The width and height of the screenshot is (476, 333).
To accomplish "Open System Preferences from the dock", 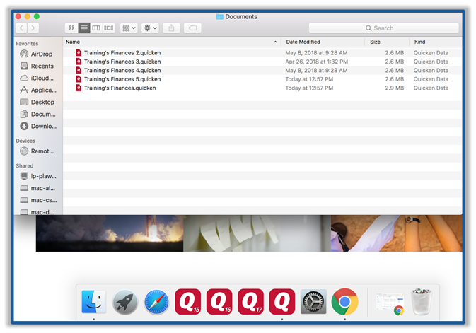I will tap(313, 302).
